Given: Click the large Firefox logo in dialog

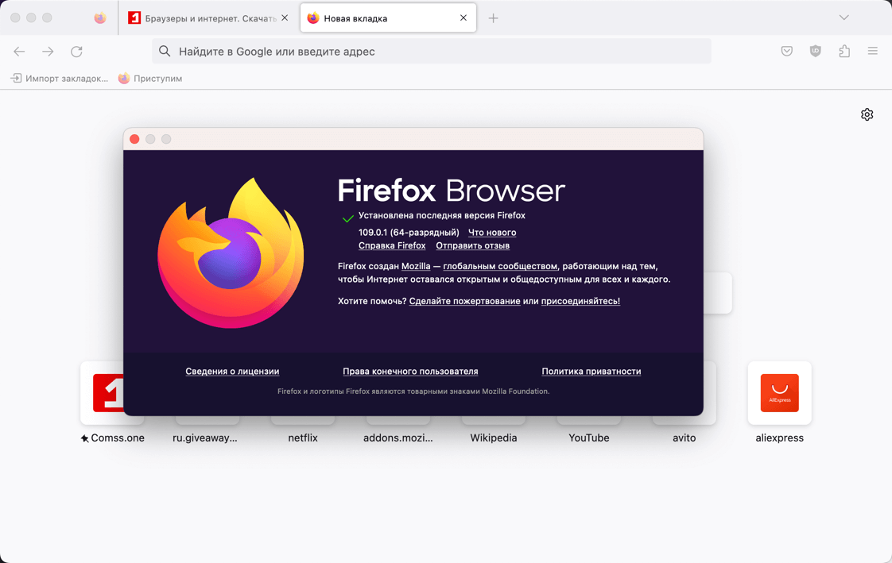Looking at the screenshot, I should click(231, 253).
